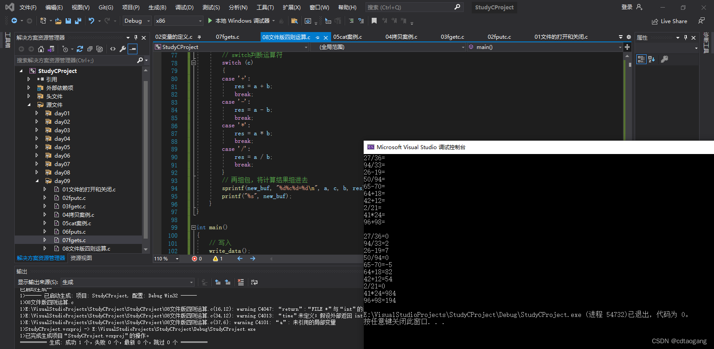Screen dimensions: 714x349
Task: Click the home icon in Solution Explorer
Action: (41, 49)
